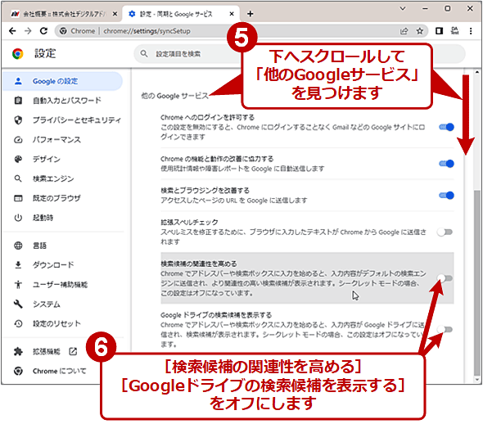
Task: Click the 設定のリセット history icon
Action: pos(18,323)
